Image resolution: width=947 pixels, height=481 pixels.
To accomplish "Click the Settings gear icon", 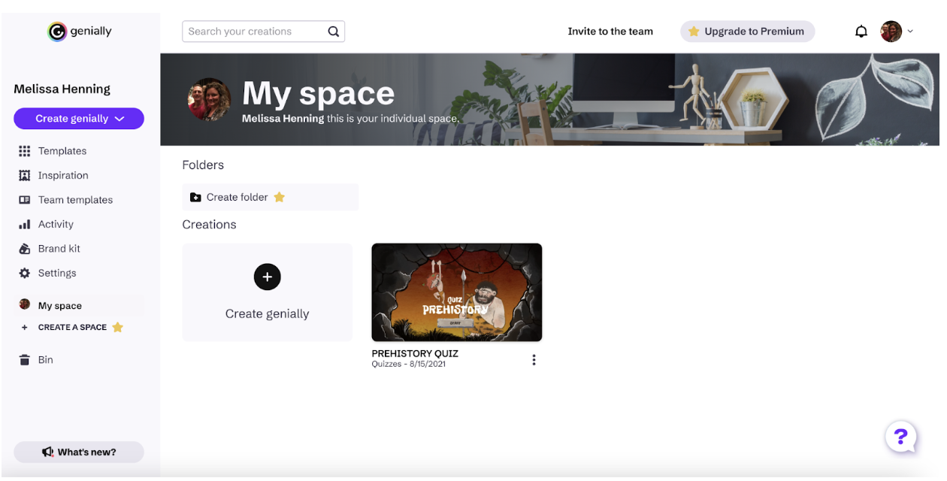I will 25,273.
